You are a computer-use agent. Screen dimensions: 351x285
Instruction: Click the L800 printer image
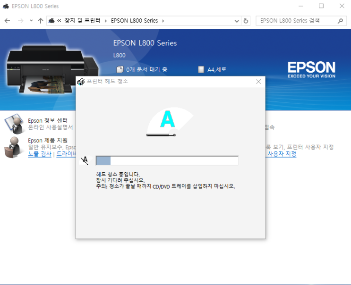tap(53, 69)
